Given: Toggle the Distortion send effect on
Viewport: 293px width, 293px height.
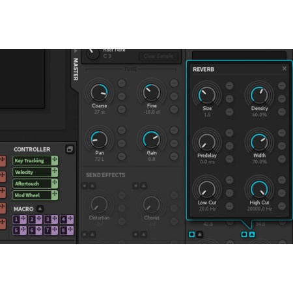Looking at the screenshot, I should coord(85,186).
